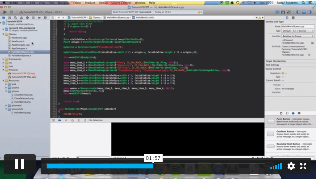
Task: Hide the debug area with the bar's hide button
Action: tap(53, 120)
